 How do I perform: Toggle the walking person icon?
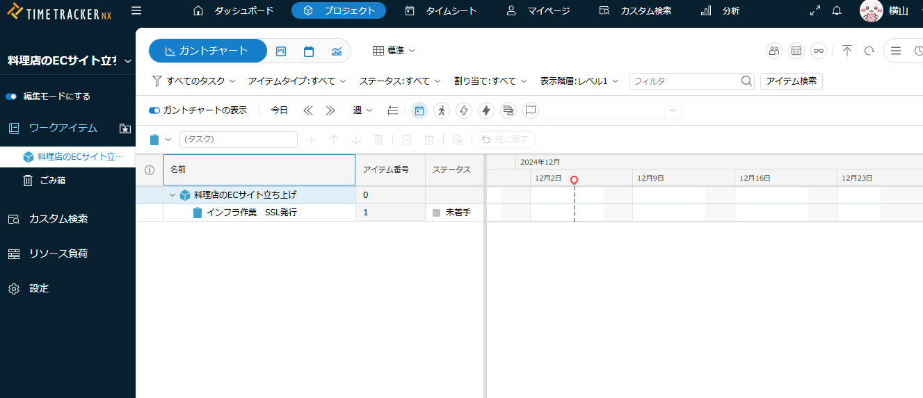click(442, 110)
